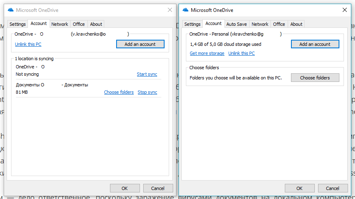Click 'Not syncing' status text
The height and width of the screenshot is (199, 355).
(x=27, y=74)
